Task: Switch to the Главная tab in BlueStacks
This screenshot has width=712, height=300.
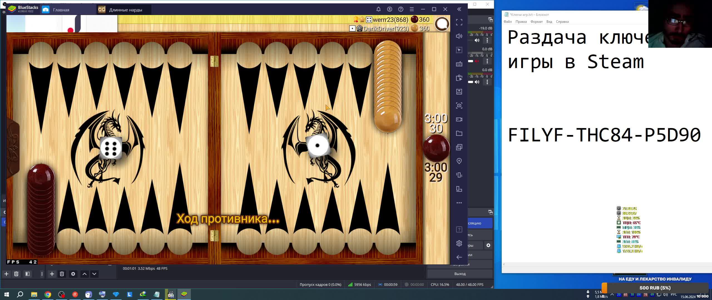Action: click(61, 10)
